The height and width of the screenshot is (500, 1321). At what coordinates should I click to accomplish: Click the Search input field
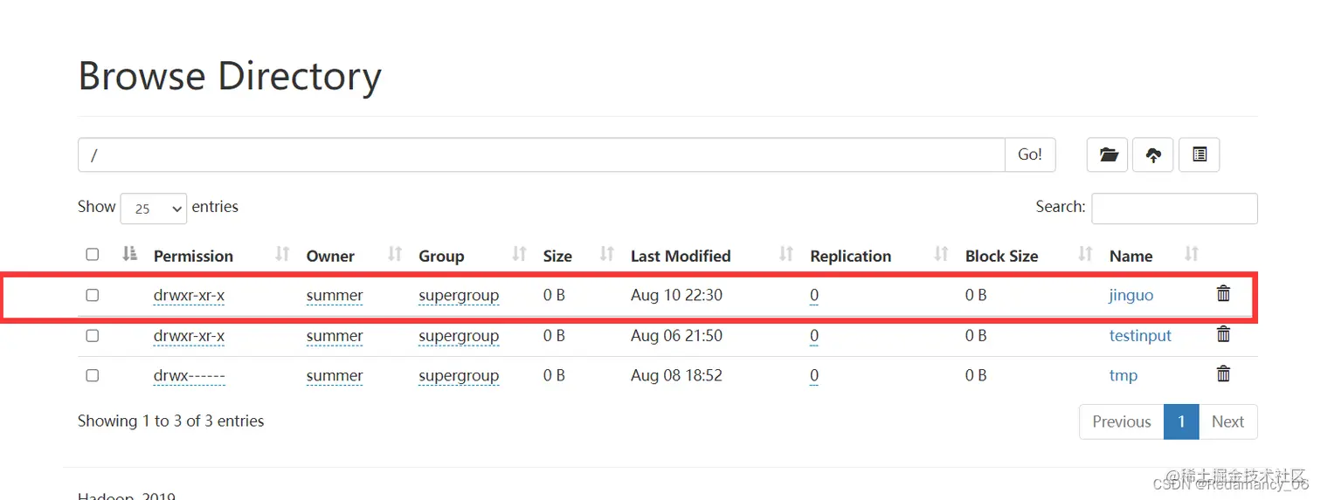[1174, 209]
